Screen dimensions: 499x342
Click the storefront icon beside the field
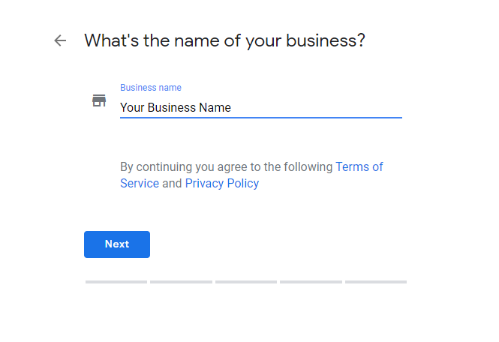99,100
